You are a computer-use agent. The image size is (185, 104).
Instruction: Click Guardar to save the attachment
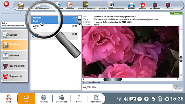(x=178, y=87)
